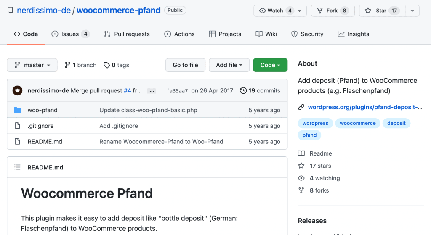Open the .gitignore file
431x235 pixels.
(40, 126)
